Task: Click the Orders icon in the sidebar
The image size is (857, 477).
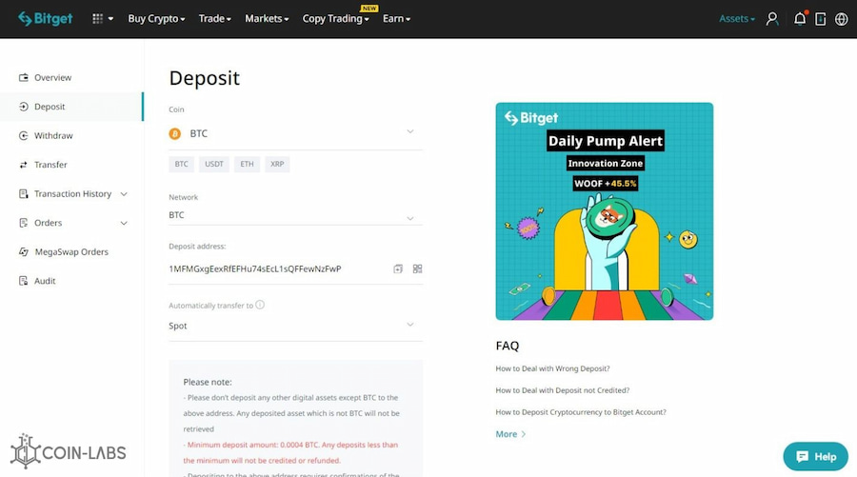Action: (x=24, y=223)
